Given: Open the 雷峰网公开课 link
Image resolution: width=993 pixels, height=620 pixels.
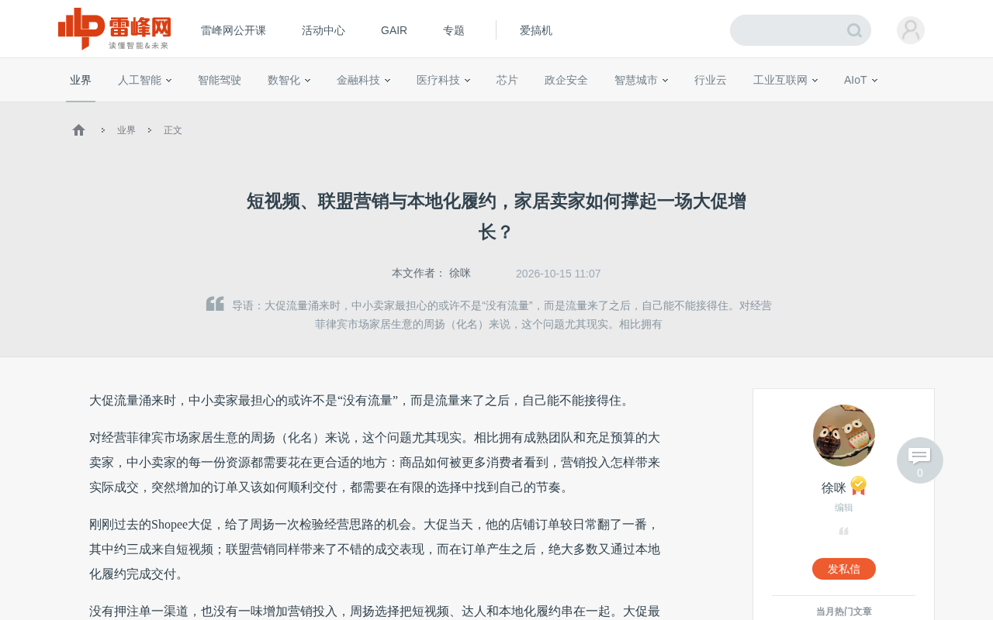Looking at the screenshot, I should 234,30.
